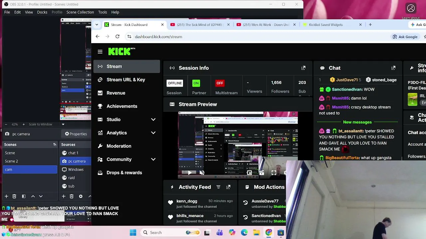Click the Ask Google button

point(405,37)
